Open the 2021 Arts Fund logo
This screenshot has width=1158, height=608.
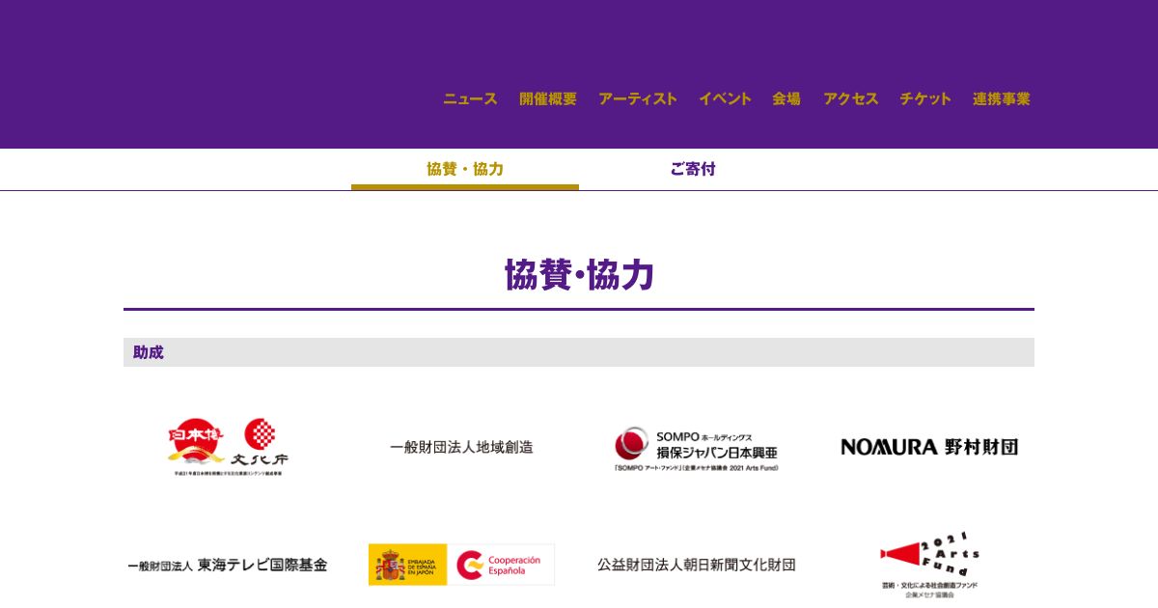[929, 566]
